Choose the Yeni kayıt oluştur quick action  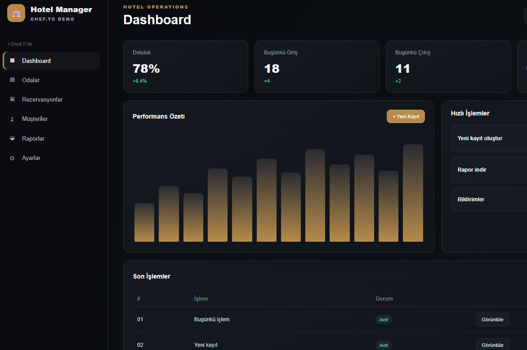tap(489, 138)
